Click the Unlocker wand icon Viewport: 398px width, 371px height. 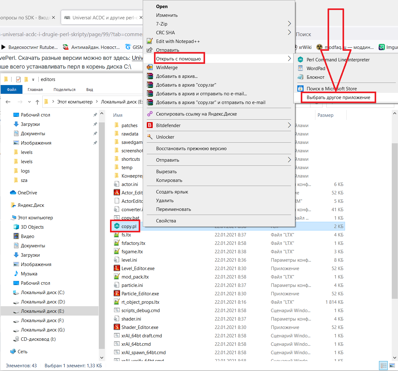click(x=150, y=137)
